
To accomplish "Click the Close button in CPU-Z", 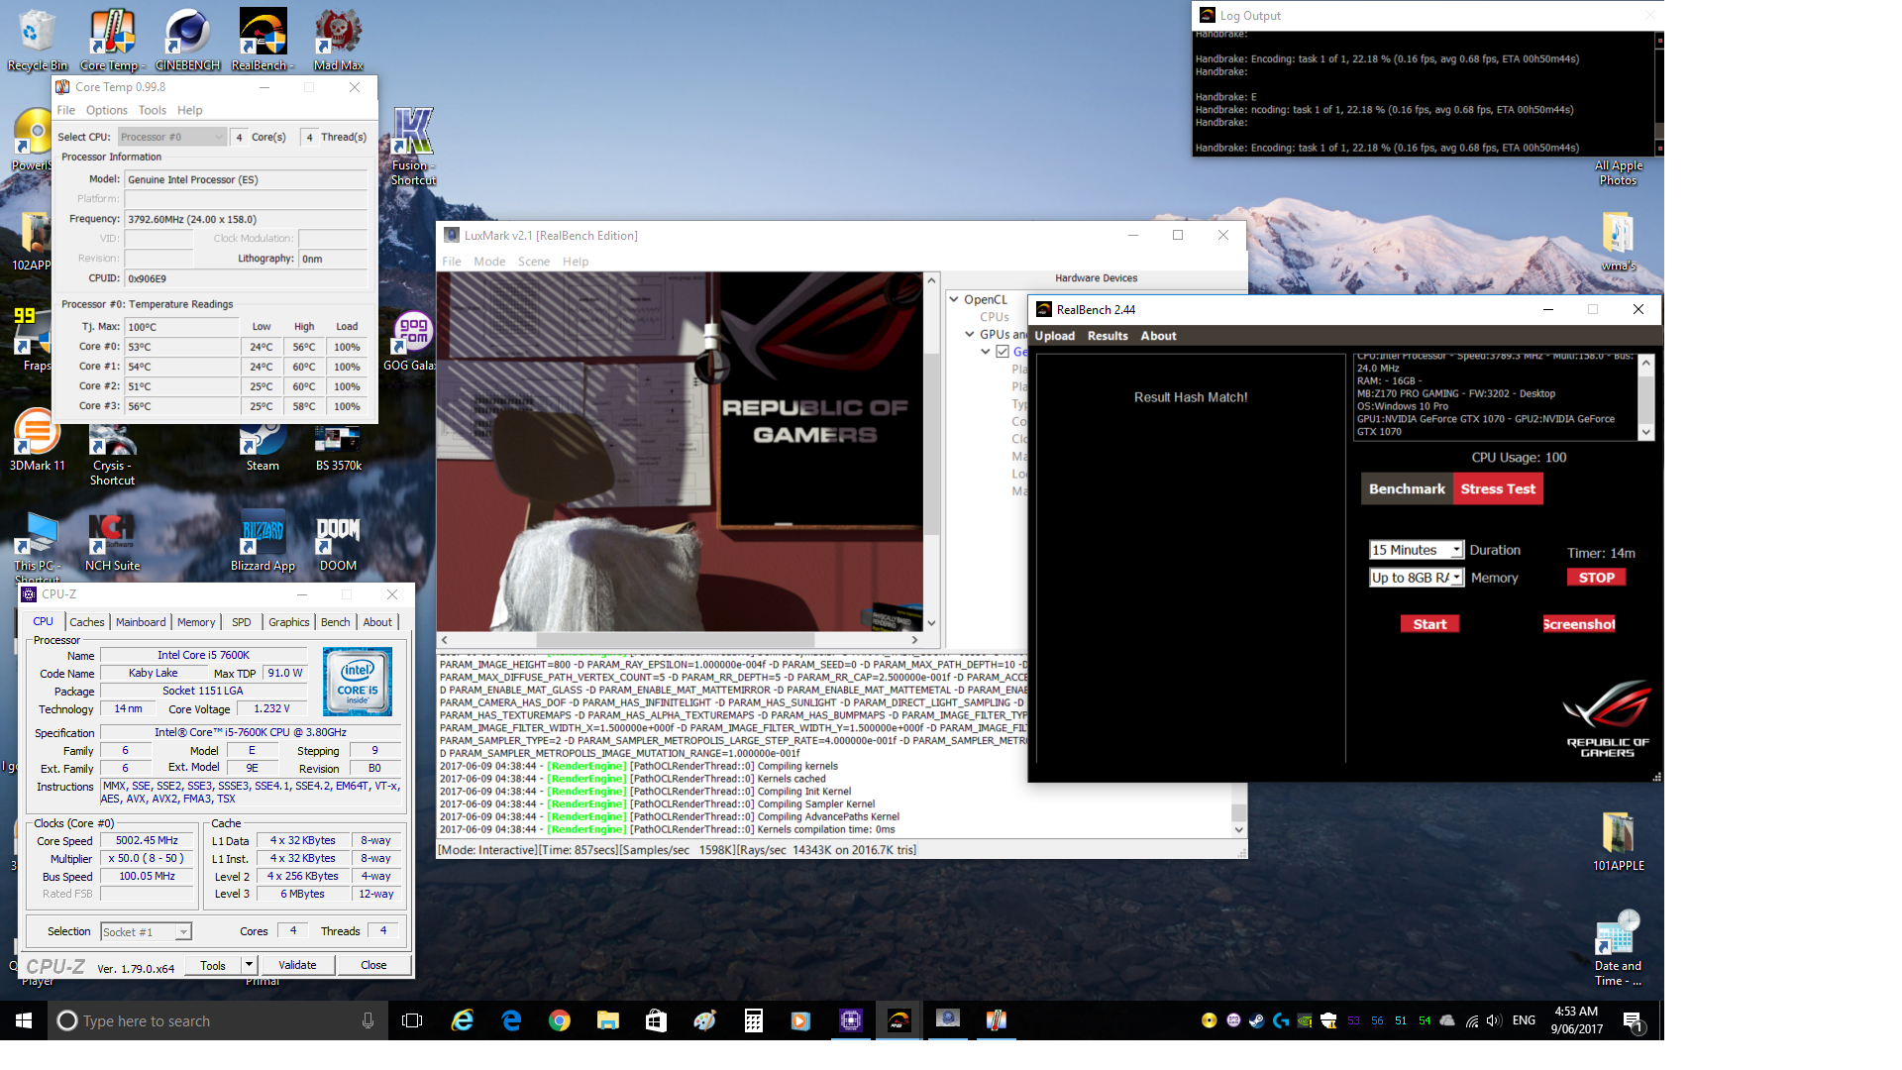I will (373, 965).
